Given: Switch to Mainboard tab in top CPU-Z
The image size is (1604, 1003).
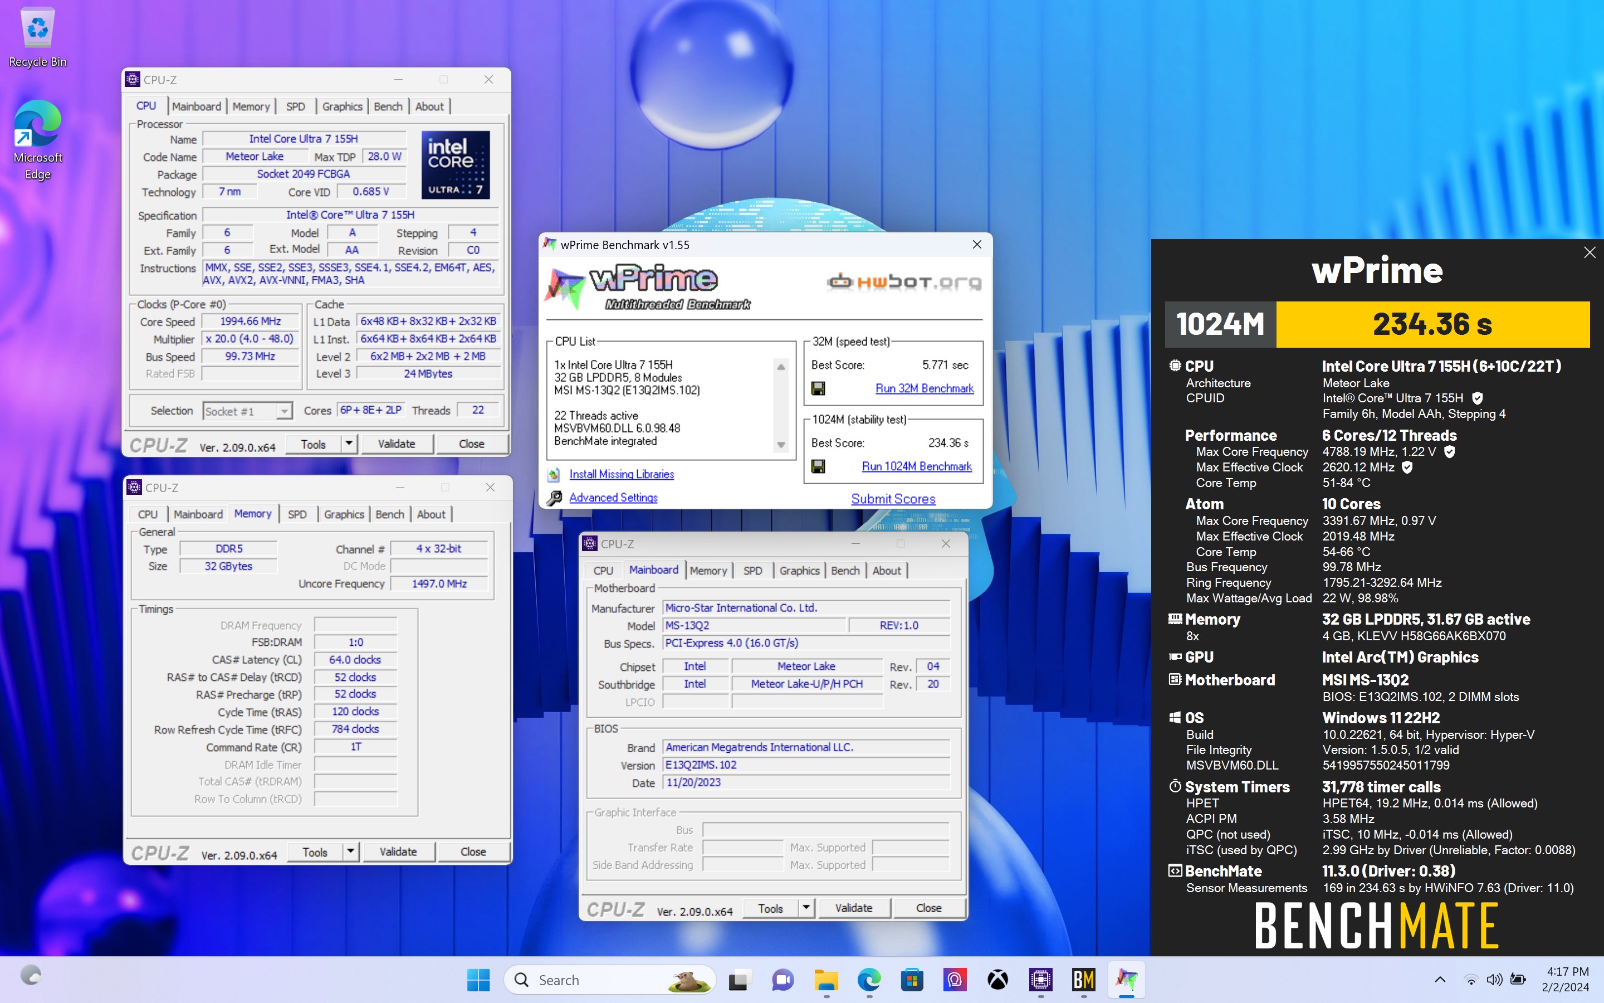Looking at the screenshot, I should (x=196, y=107).
